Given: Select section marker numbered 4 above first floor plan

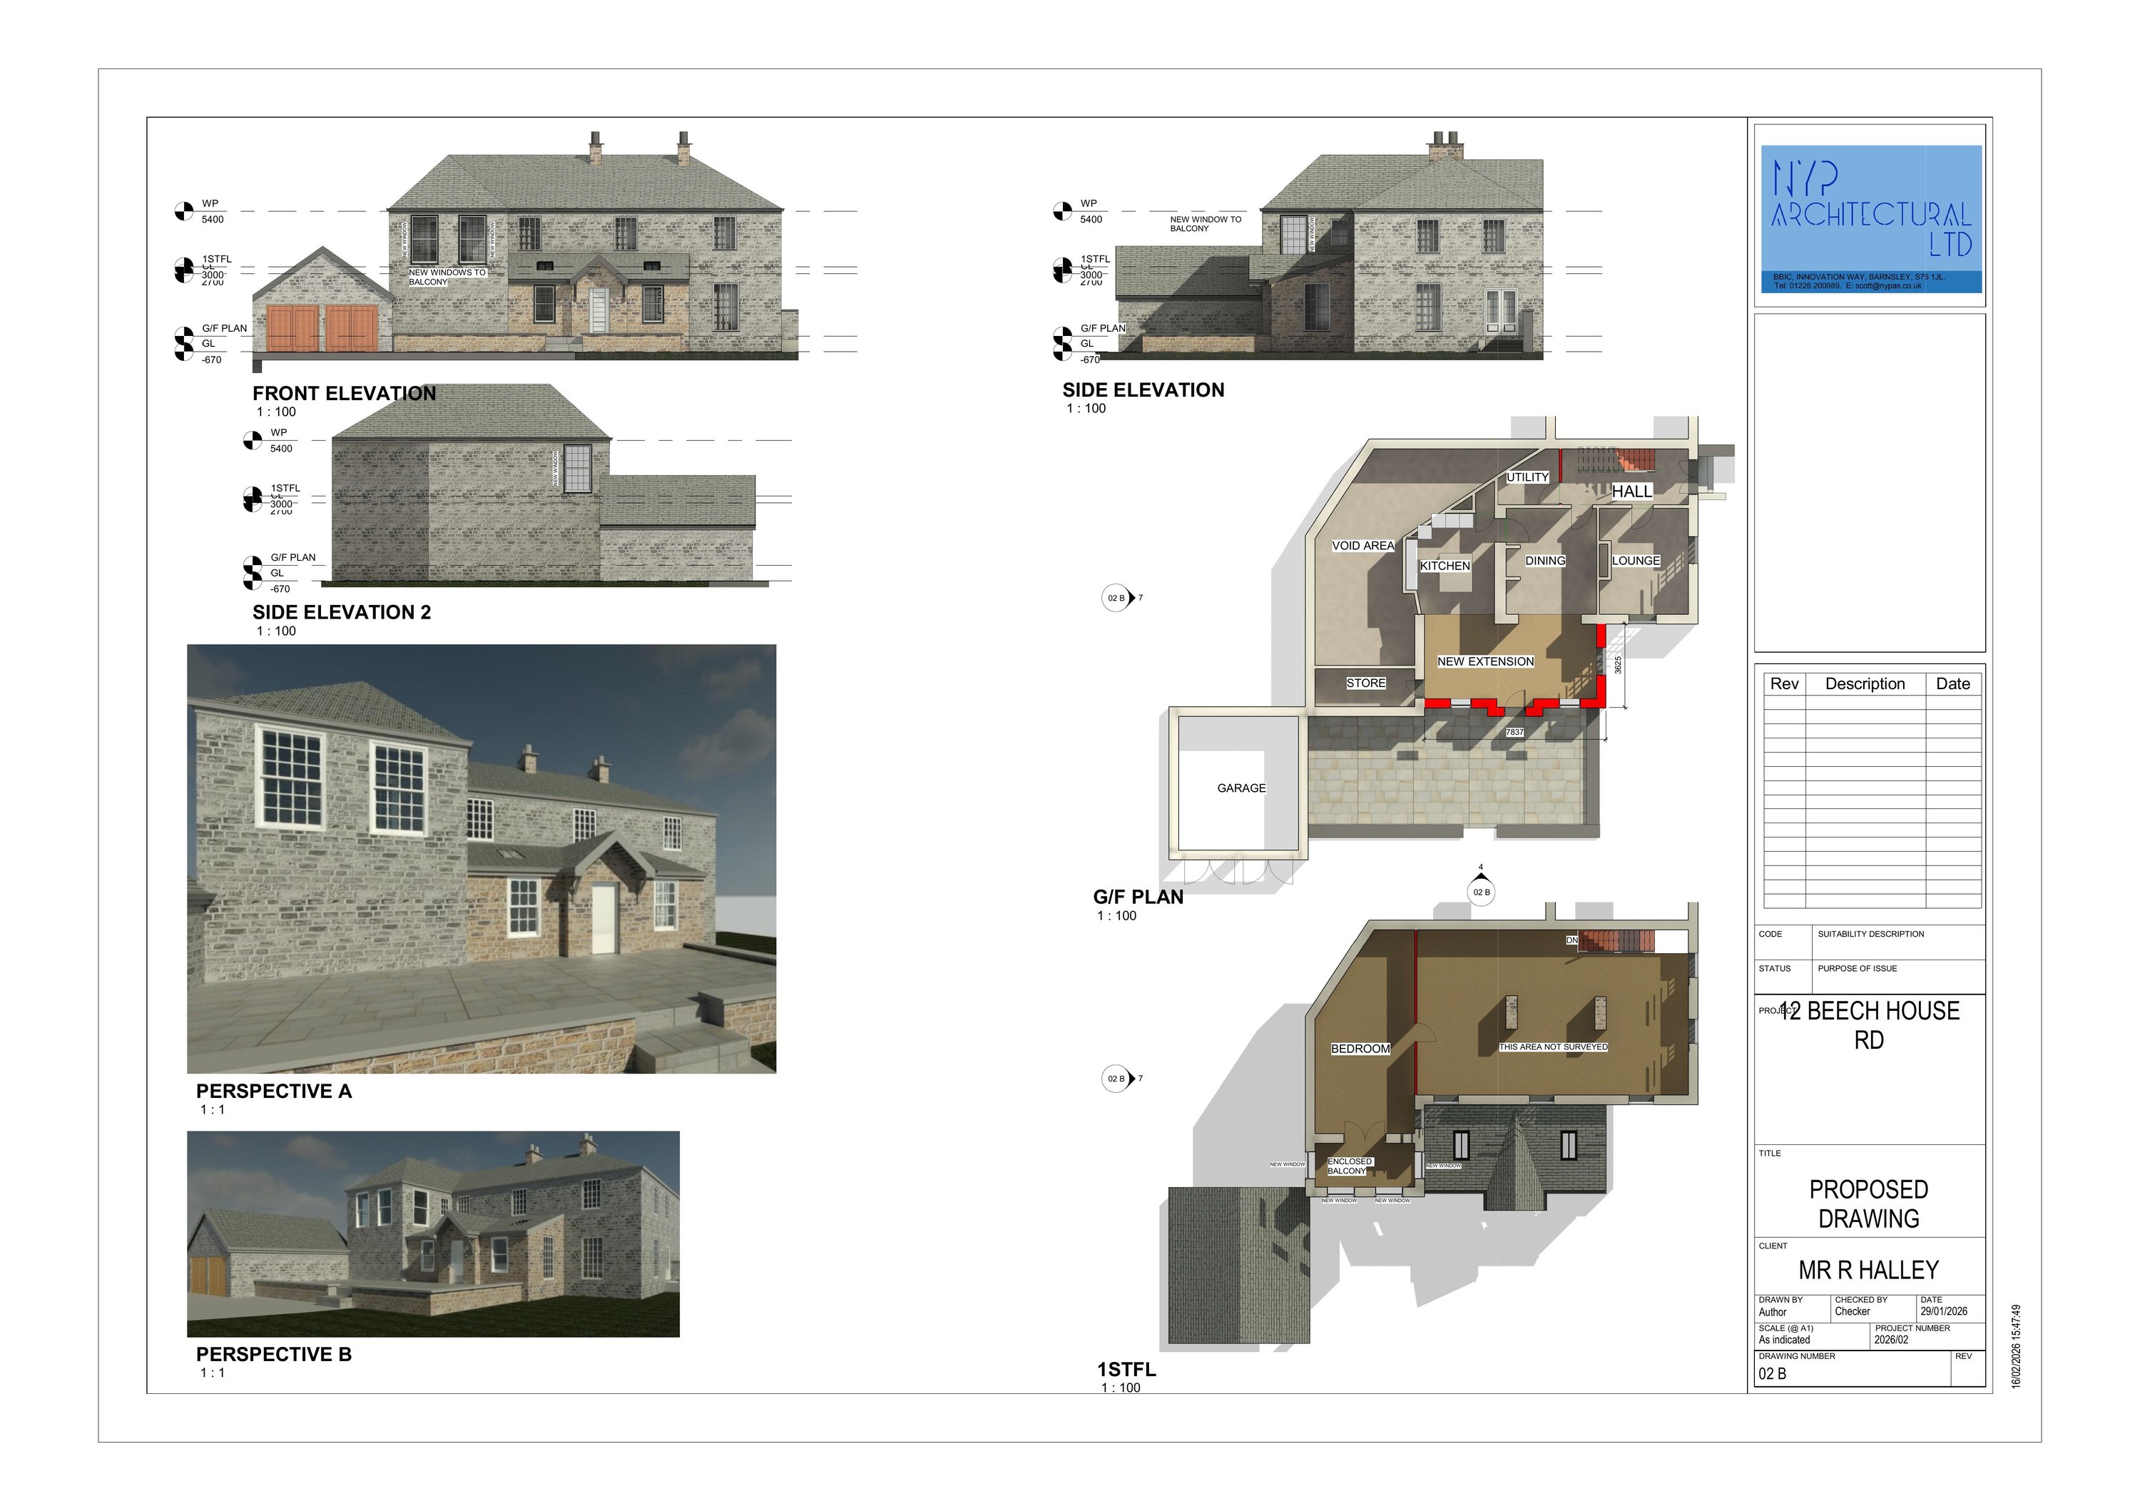Looking at the screenshot, I should click(1481, 892).
